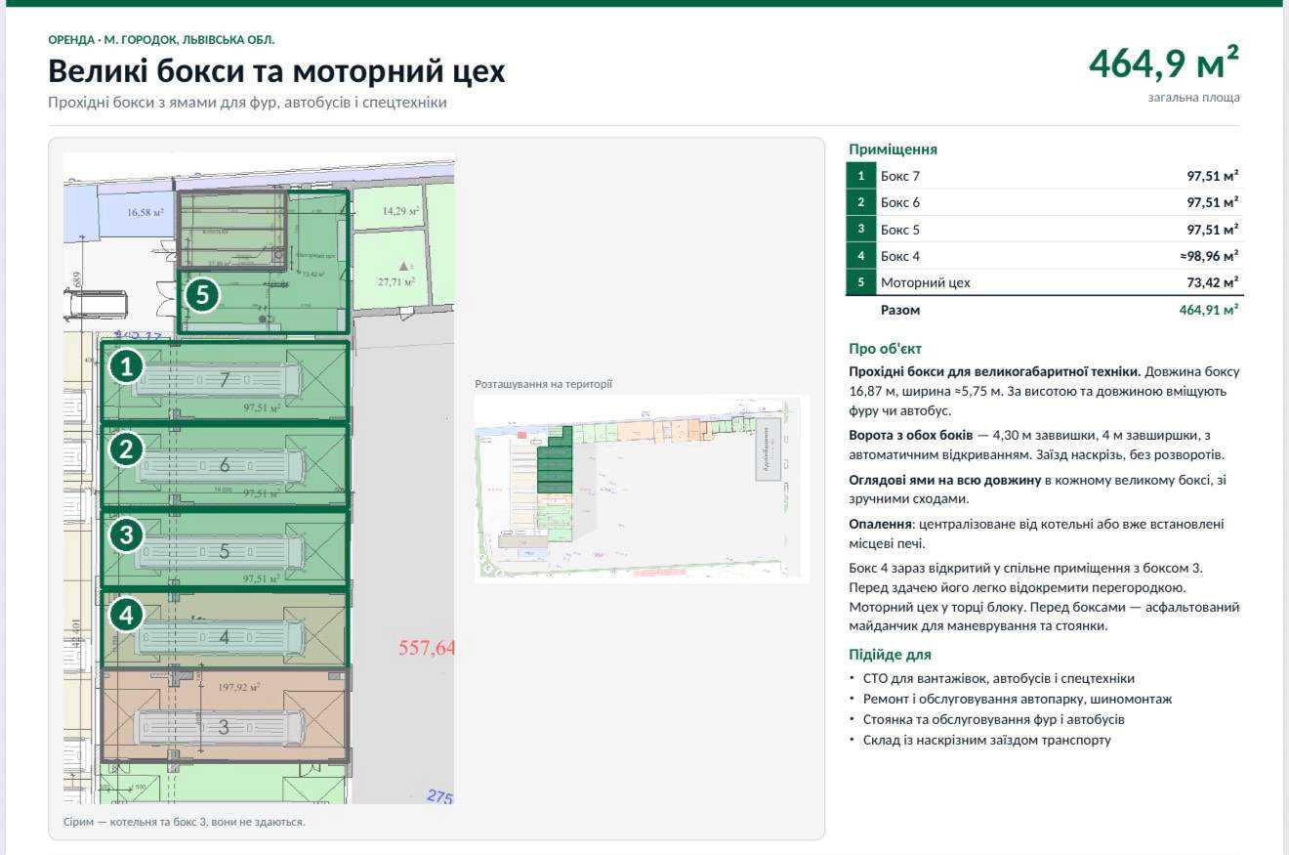Image resolution: width=1289 pixels, height=855 pixels.
Task: Click numbered marker 2 on Box 6
Action: (x=127, y=449)
